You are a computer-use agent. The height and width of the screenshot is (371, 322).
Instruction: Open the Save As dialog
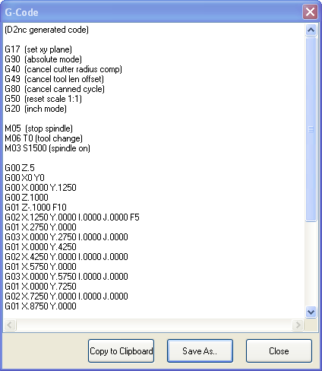click(x=200, y=350)
